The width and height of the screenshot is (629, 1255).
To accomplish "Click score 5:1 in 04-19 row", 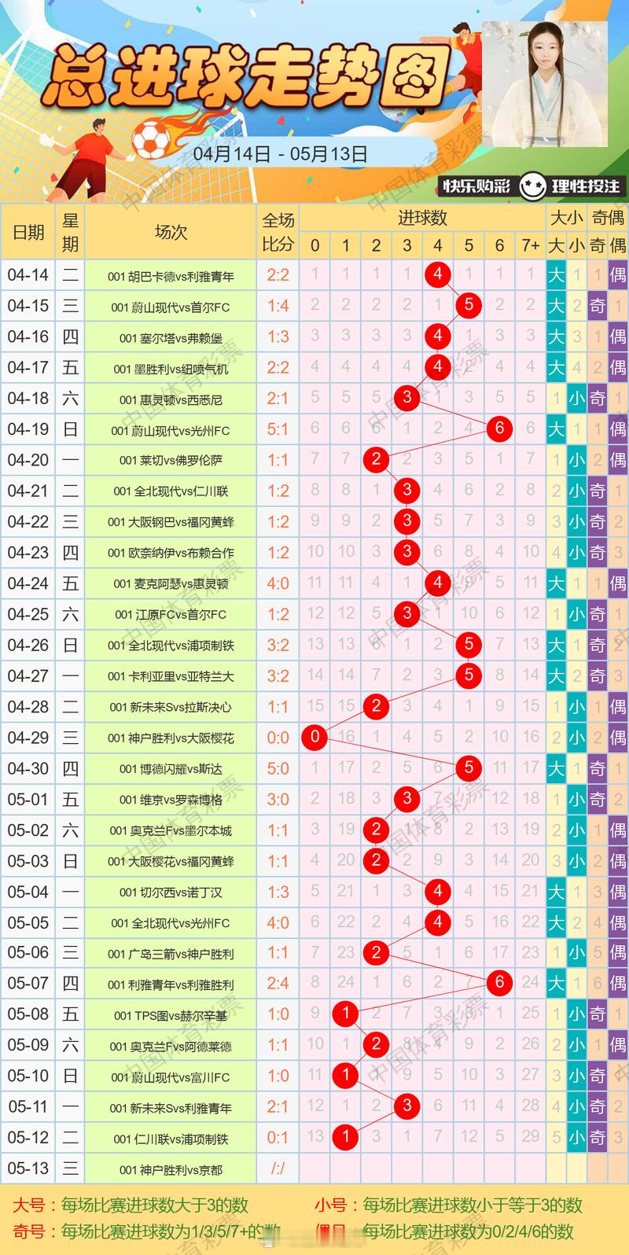I will pyautogui.click(x=278, y=429).
